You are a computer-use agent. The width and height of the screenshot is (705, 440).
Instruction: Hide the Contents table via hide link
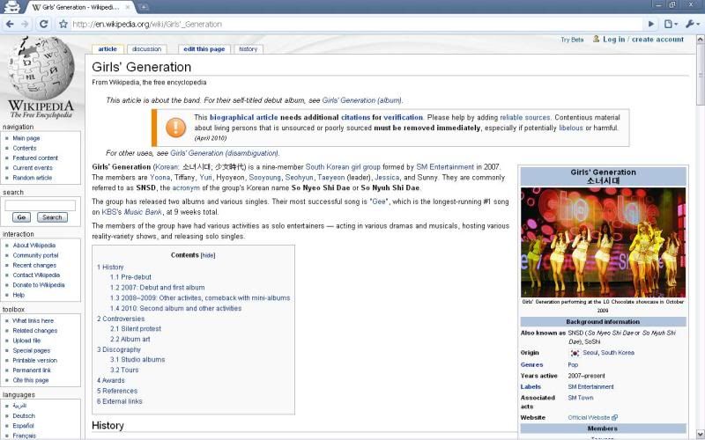[x=208, y=255]
